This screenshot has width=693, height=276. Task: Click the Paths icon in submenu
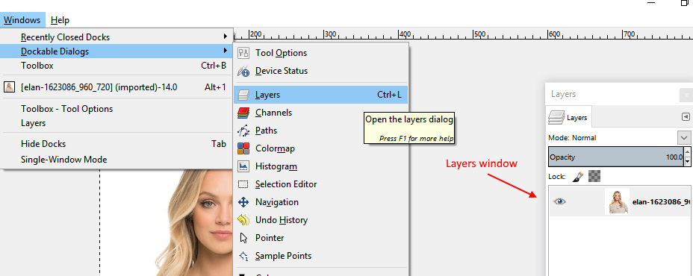243,131
